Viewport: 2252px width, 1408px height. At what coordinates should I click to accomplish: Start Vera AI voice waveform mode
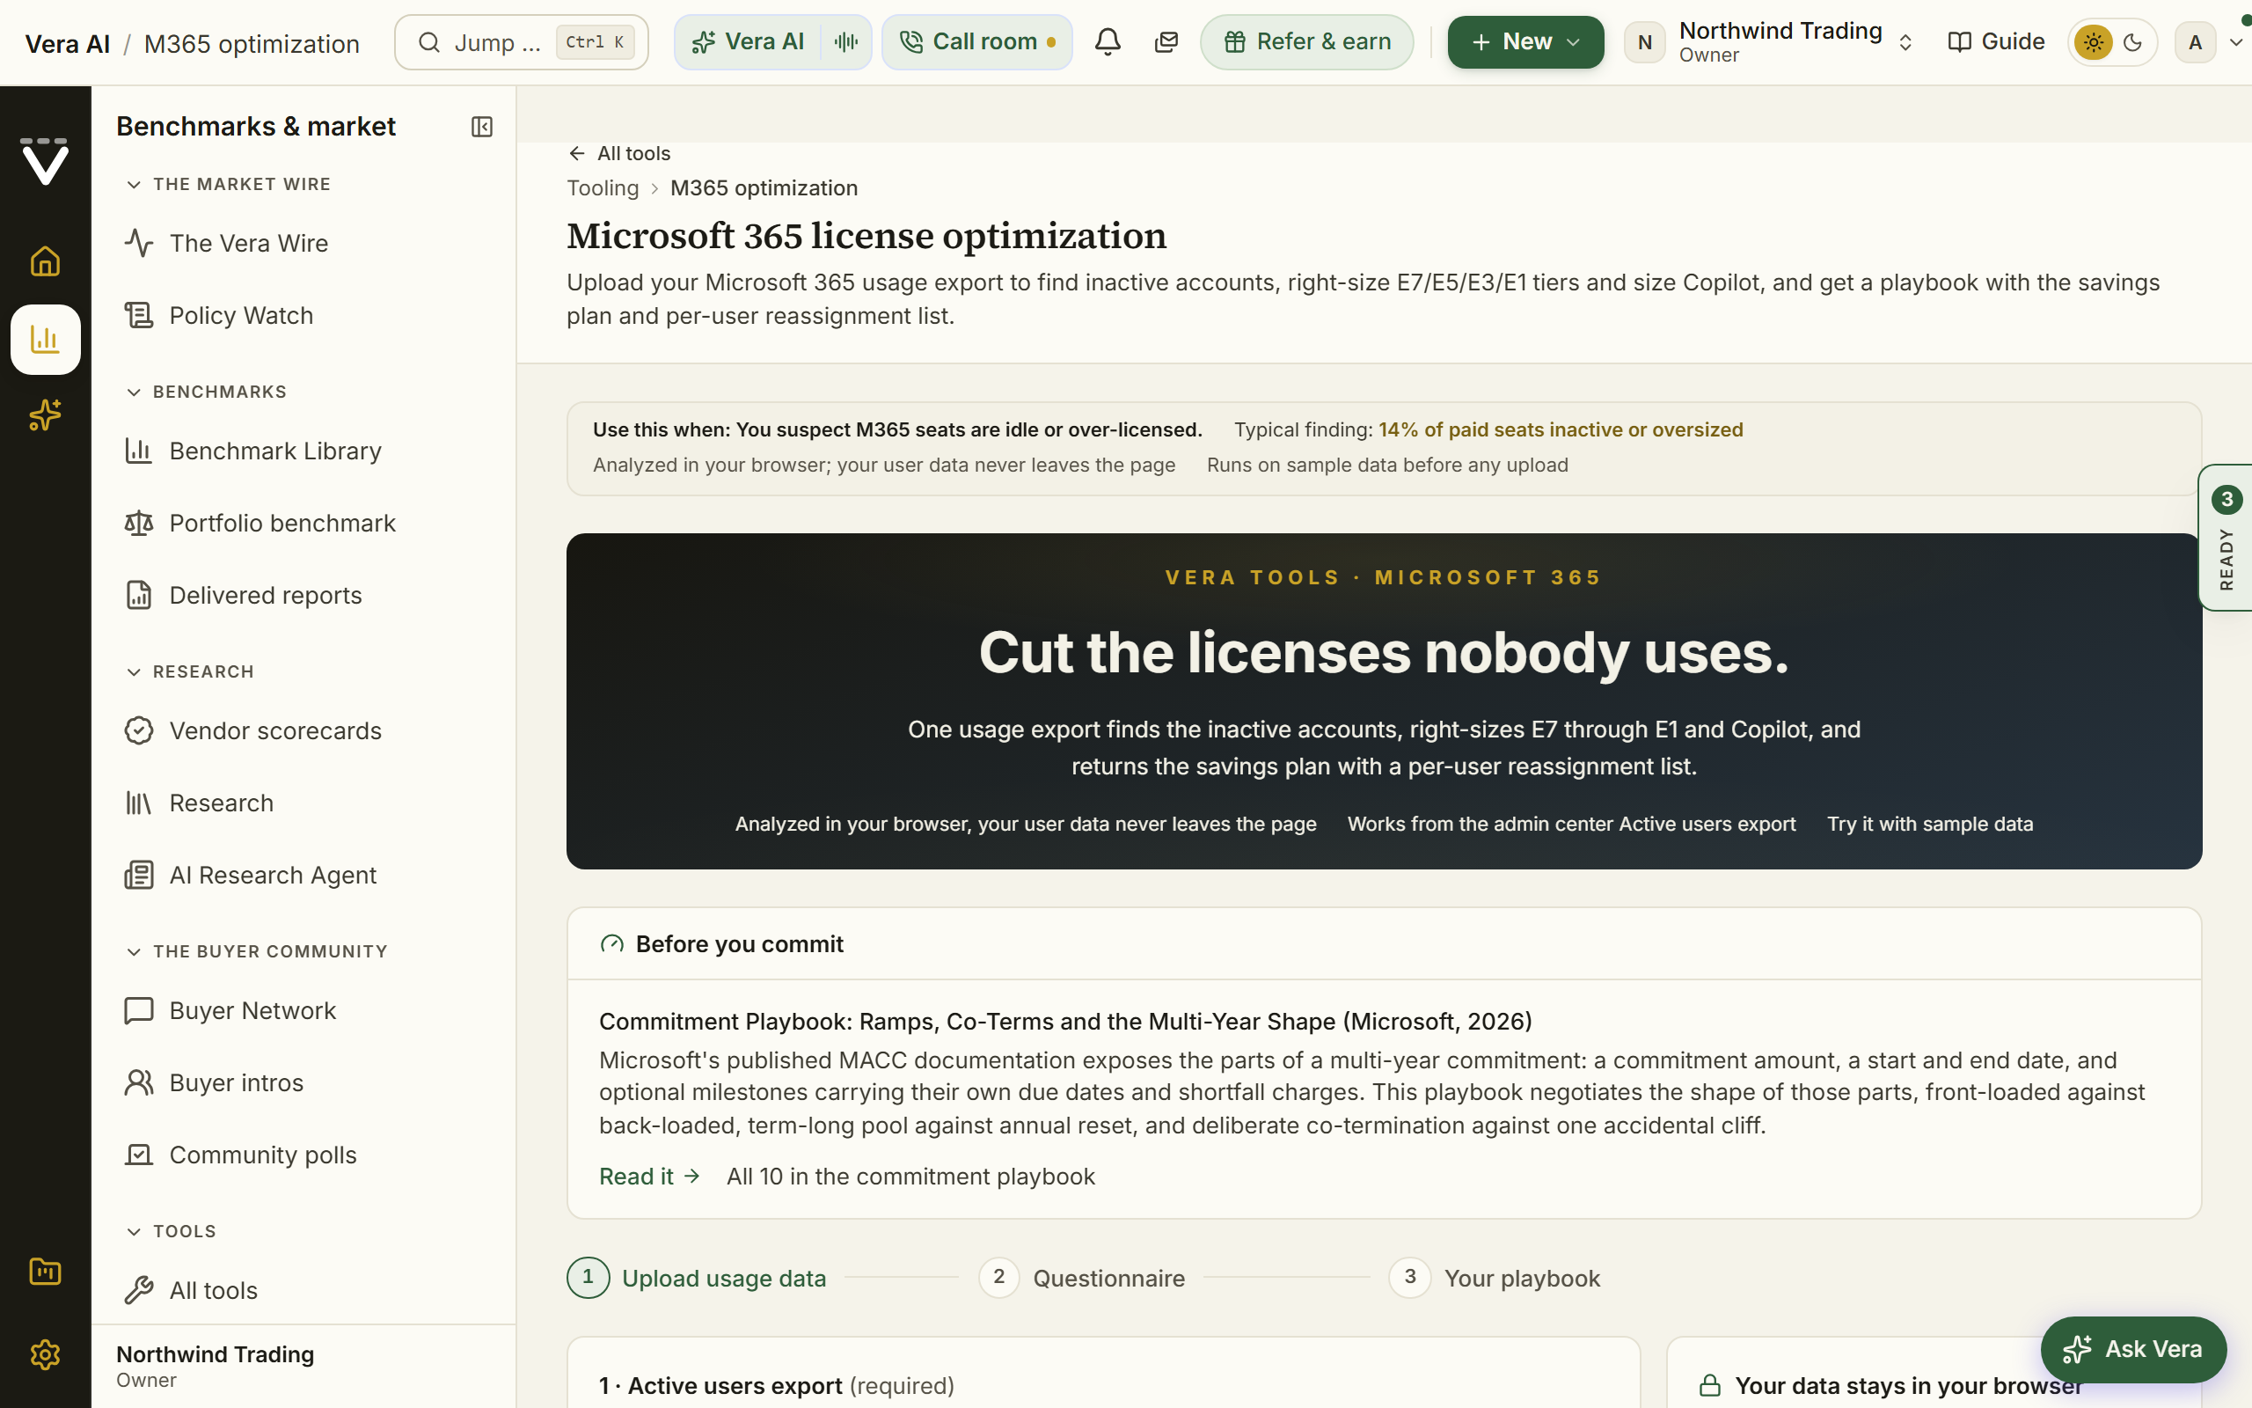coord(846,42)
